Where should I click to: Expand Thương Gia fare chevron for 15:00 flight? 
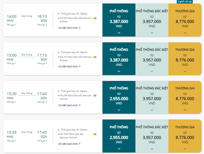[185, 71]
